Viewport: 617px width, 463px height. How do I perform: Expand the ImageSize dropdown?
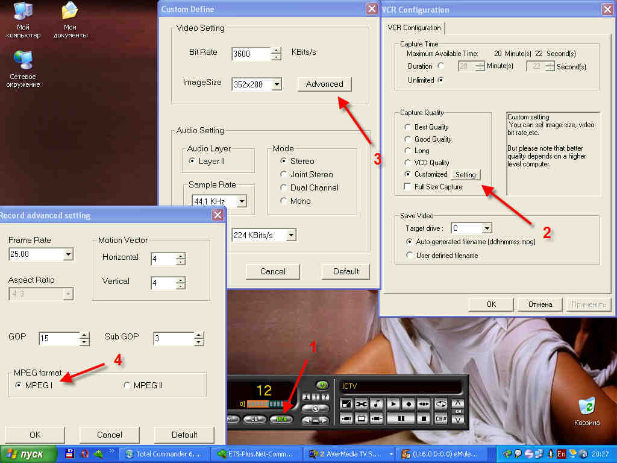[277, 84]
